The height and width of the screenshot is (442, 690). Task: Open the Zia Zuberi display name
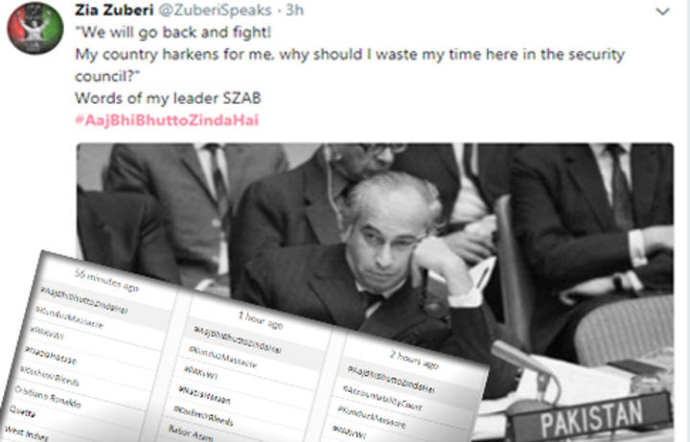pyautogui.click(x=114, y=10)
